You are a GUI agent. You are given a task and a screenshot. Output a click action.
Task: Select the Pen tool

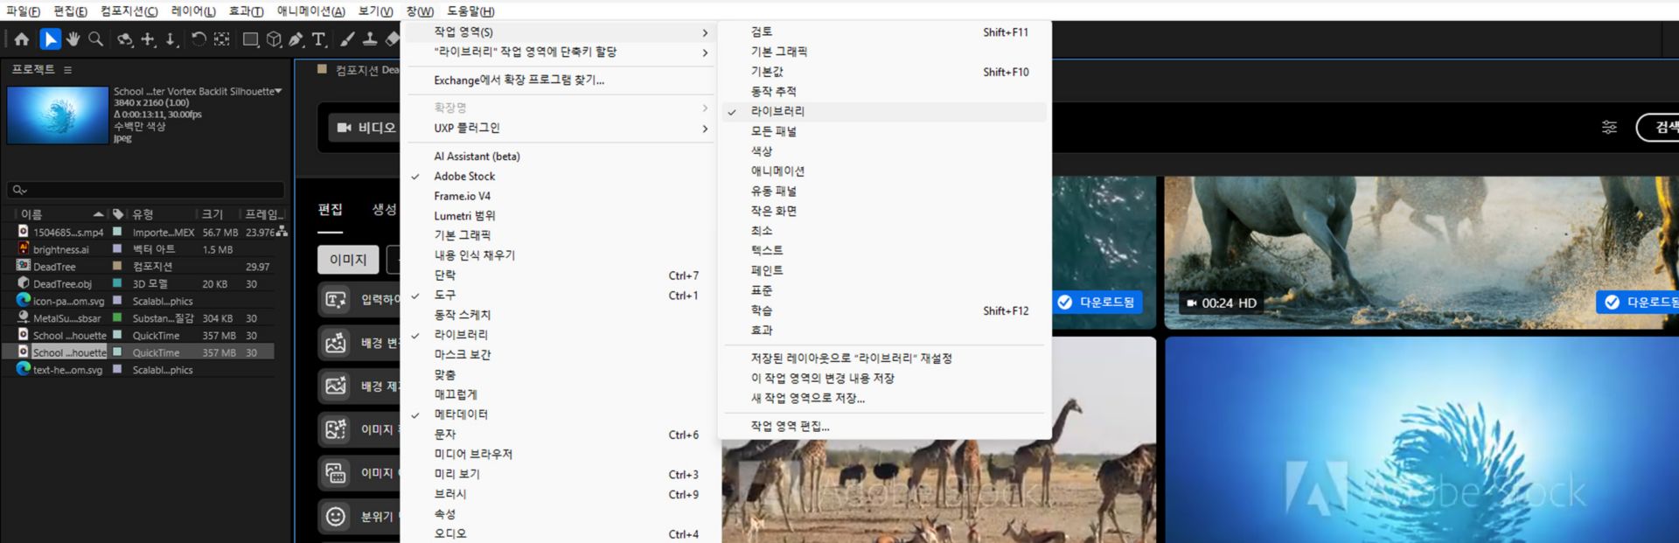pyautogui.click(x=296, y=39)
